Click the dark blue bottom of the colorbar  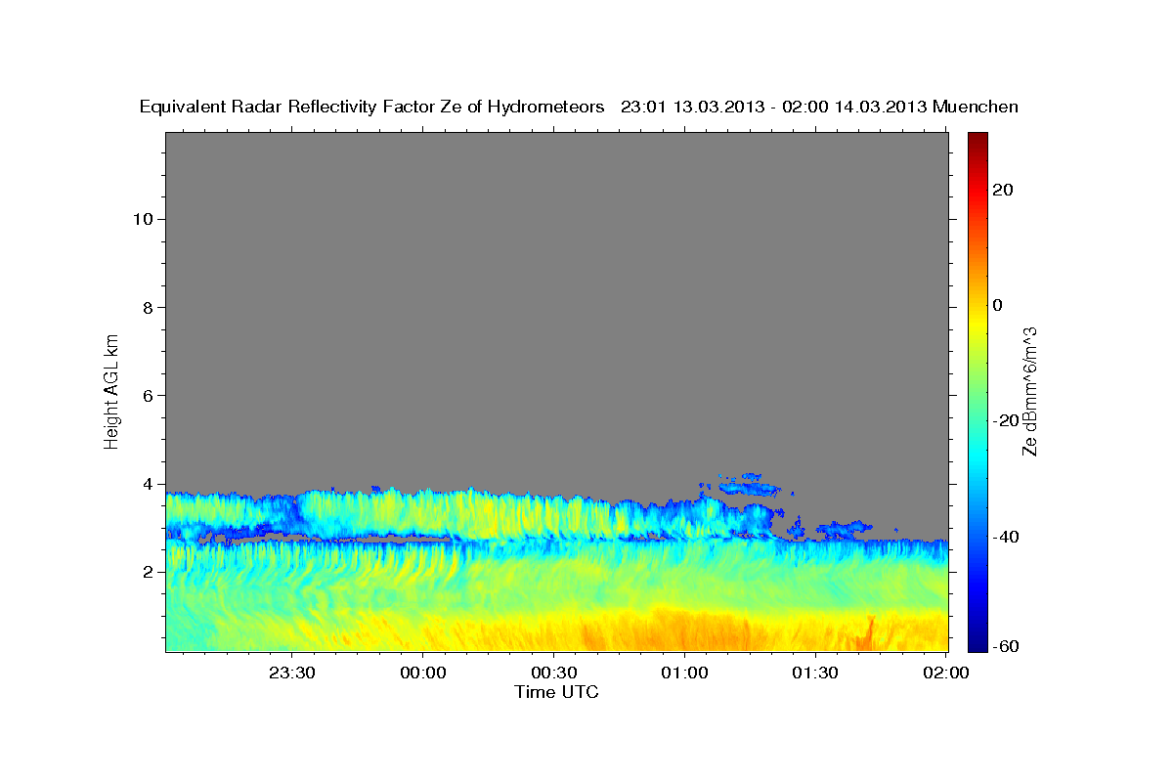[977, 640]
